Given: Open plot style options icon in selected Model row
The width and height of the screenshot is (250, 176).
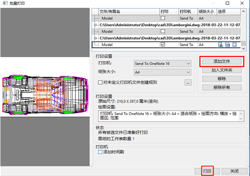Looking at the screenshot, I should click(220, 45).
